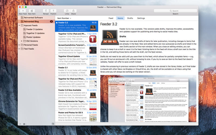Click the red Together T thumbnail
Viewport: 216px width, 135px height.
coord(93,39)
